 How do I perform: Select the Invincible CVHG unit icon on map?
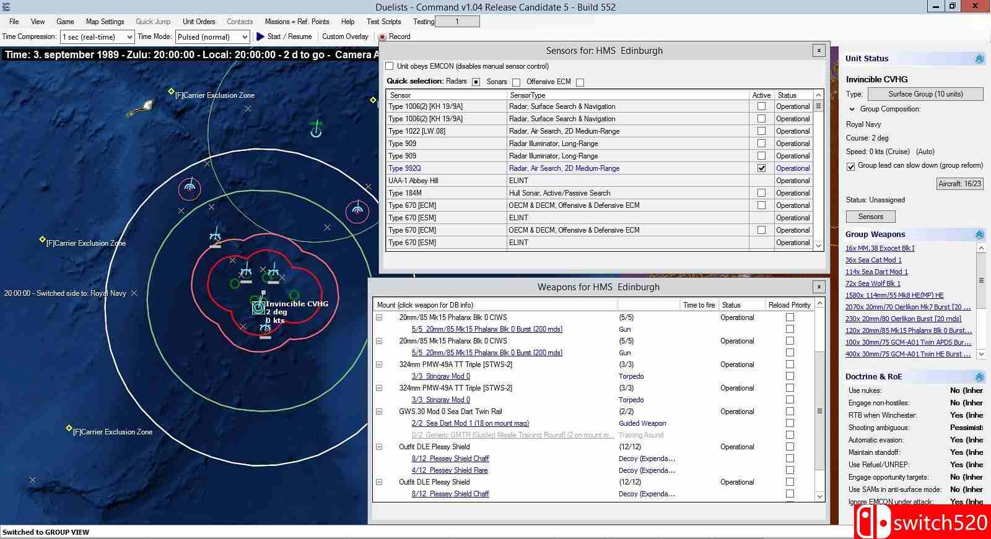pos(258,307)
